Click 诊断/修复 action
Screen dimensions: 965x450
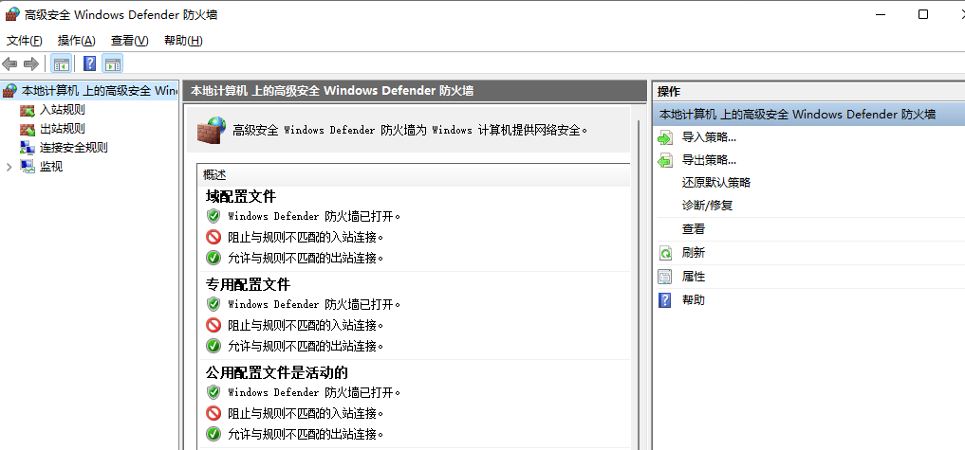click(707, 206)
